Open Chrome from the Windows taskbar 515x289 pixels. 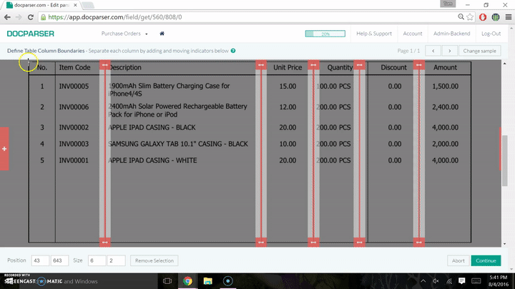click(187, 280)
